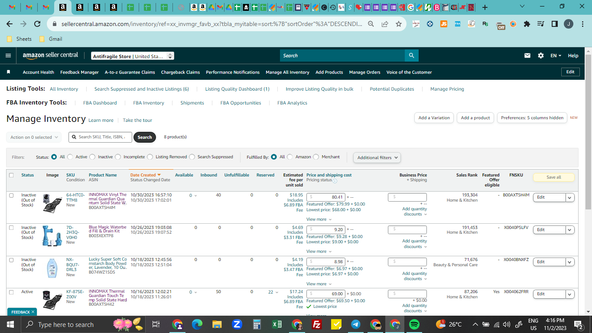Expand the Reserved 22 dropdown
The width and height of the screenshot is (592, 333).
pos(273,292)
